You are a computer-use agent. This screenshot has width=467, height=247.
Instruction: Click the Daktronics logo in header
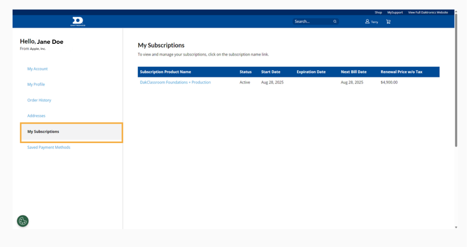tap(78, 21)
